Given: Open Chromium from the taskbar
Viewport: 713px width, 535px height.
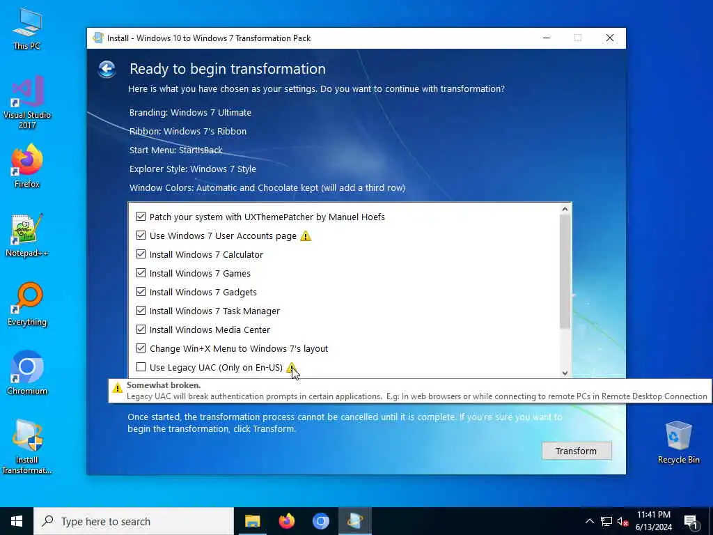Looking at the screenshot, I should [320, 521].
